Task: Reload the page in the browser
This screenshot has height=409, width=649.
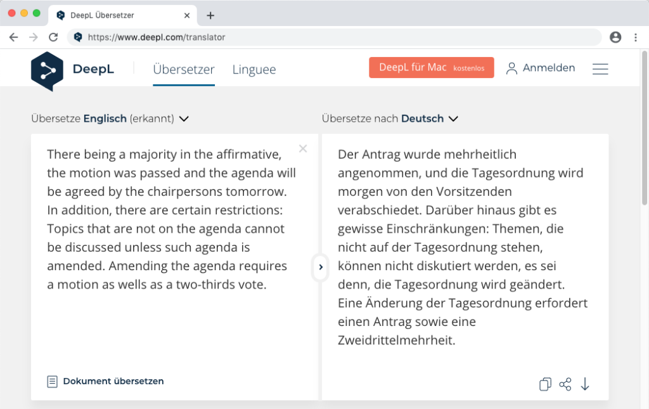Action: click(53, 37)
